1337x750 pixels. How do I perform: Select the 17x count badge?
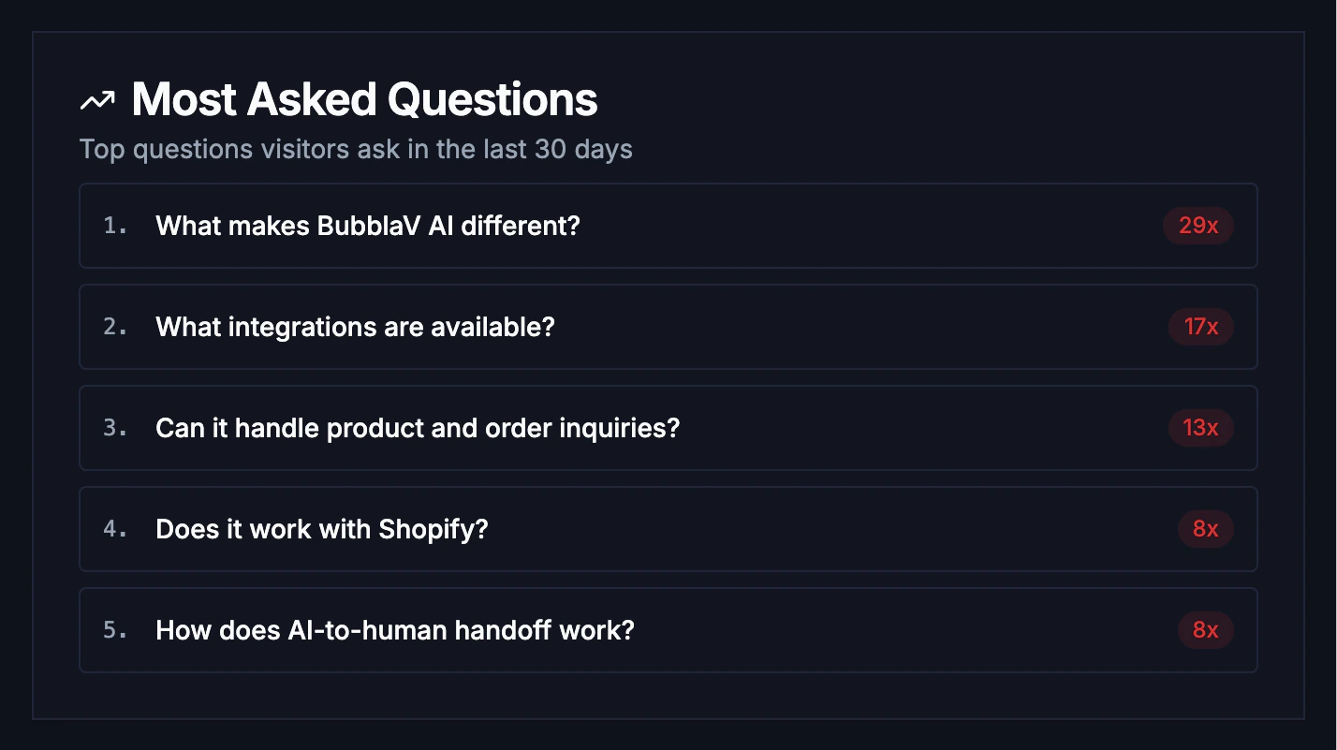pyautogui.click(x=1200, y=327)
